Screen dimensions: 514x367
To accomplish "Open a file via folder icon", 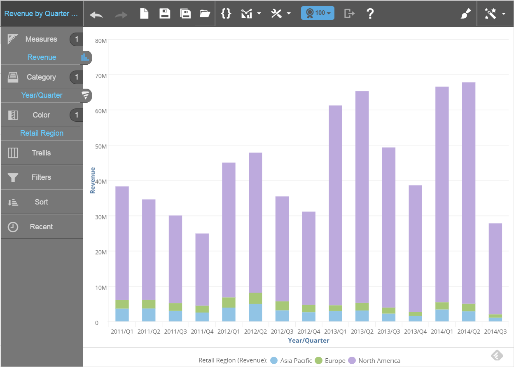I will pos(205,14).
